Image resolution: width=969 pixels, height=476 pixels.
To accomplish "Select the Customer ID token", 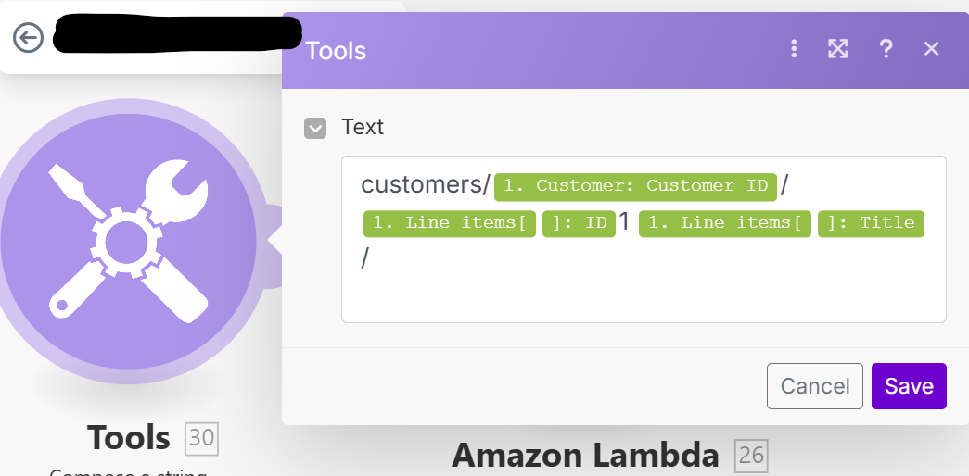I will (635, 186).
